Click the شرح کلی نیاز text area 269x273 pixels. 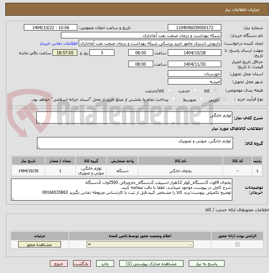coord(134,118)
